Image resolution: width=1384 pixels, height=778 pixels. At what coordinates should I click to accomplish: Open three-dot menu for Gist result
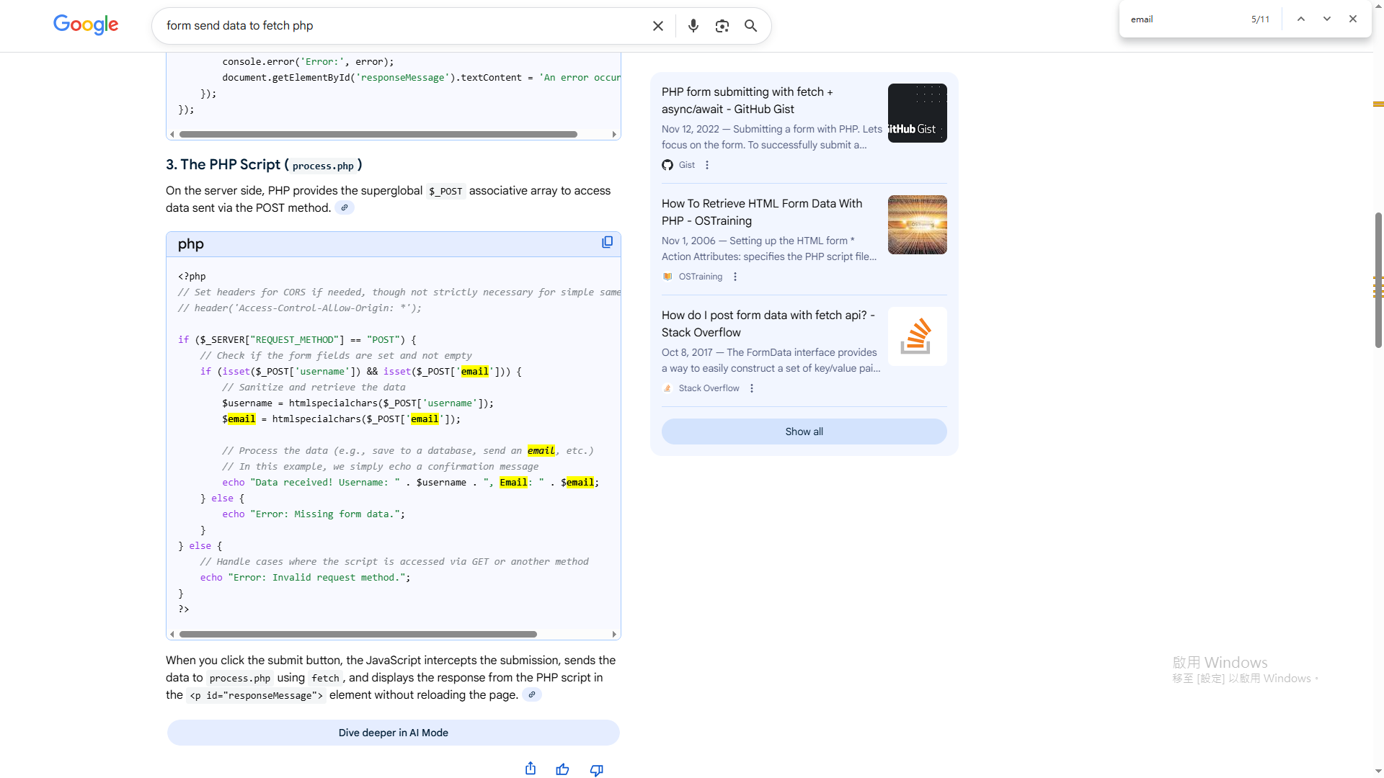pyautogui.click(x=707, y=165)
